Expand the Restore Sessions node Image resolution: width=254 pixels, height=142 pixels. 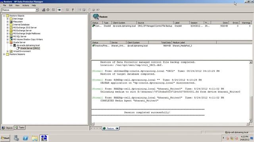click(4, 54)
